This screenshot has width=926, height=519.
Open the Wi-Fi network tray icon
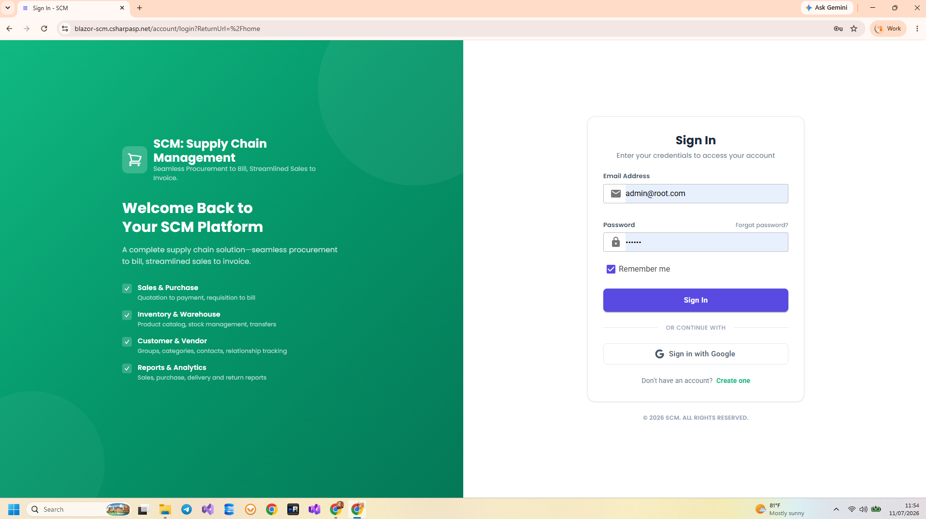tap(851, 509)
